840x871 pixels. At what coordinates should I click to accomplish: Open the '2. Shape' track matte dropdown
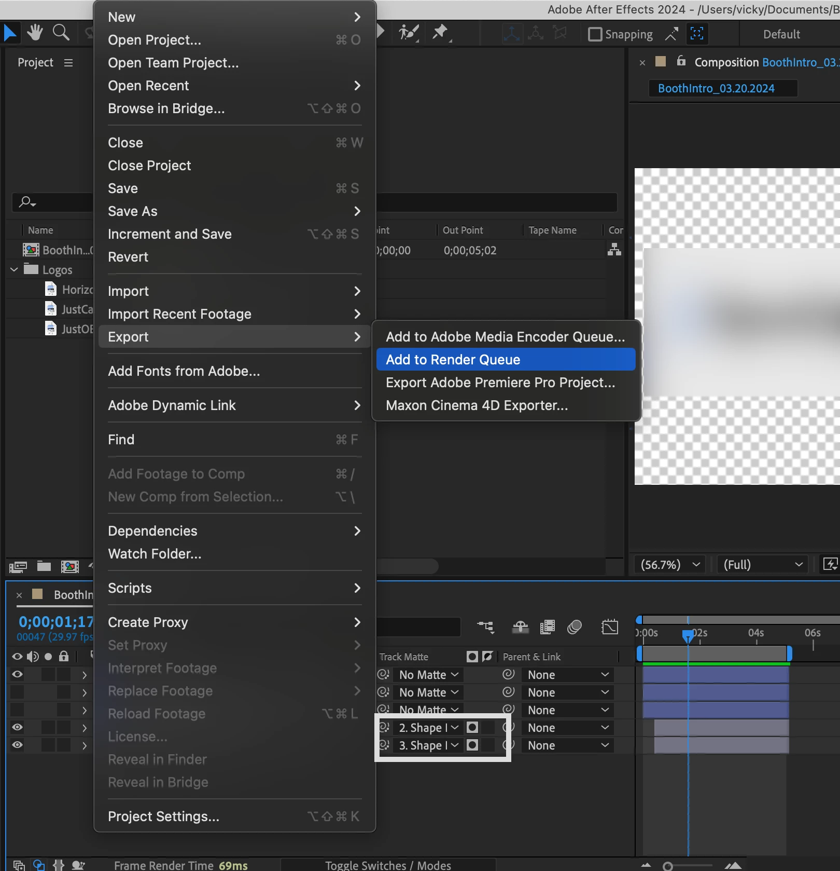click(x=428, y=727)
